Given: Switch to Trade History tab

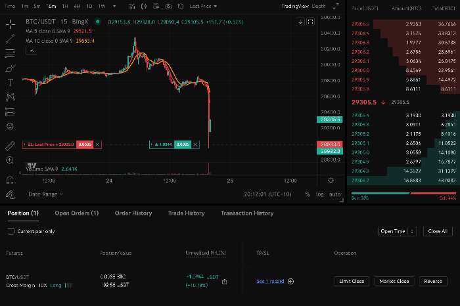Looking at the screenshot, I should click(x=186, y=213).
